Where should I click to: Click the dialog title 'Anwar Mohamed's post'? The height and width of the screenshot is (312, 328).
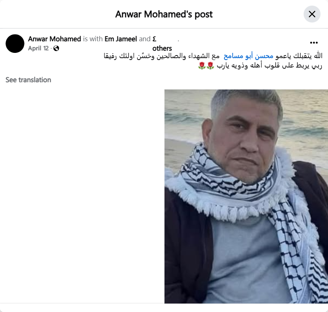[x=164, y=14]
